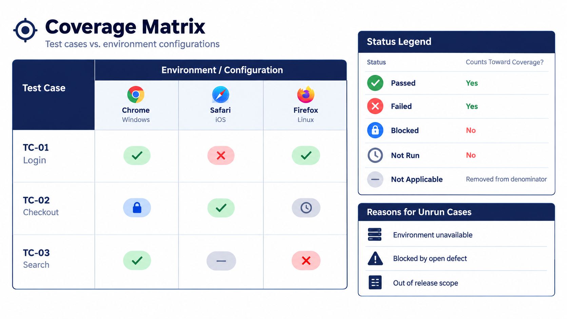Open the TC-02 Chrome blocked status
Image resolution: width=567 pixels, height=319 pixels.
tap(137, 208)
